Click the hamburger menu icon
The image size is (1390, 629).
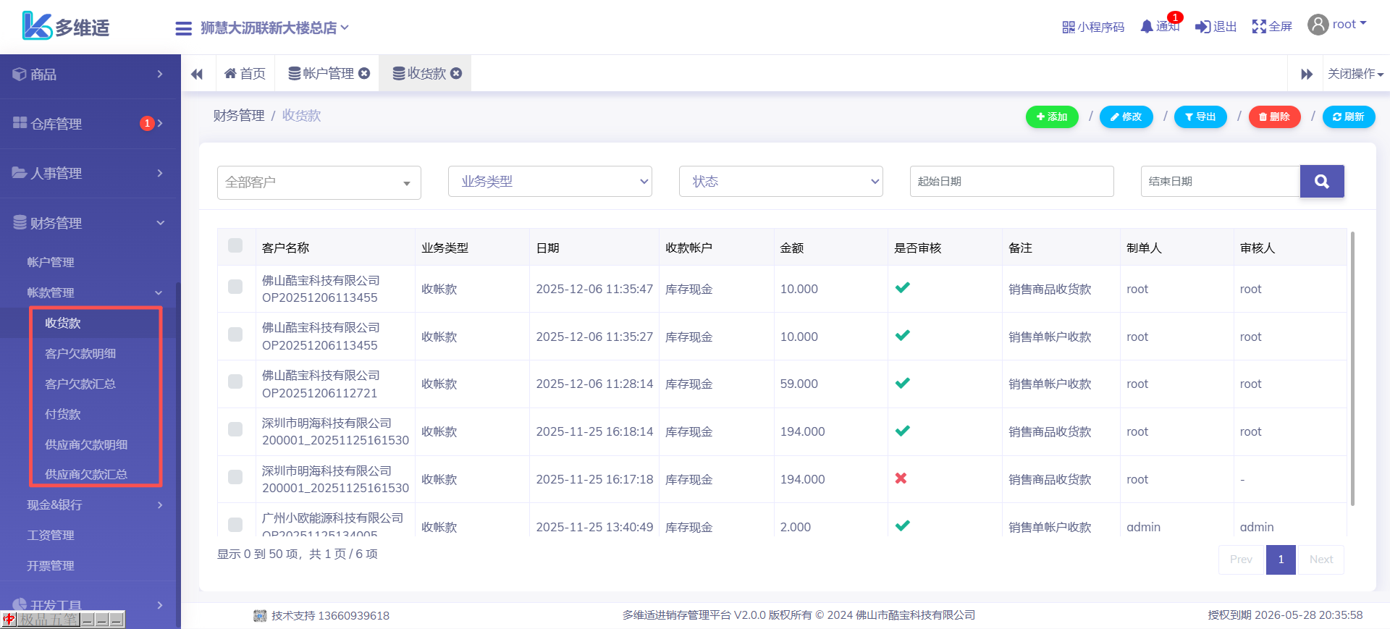pyautogui.click(x=183, y=28)
